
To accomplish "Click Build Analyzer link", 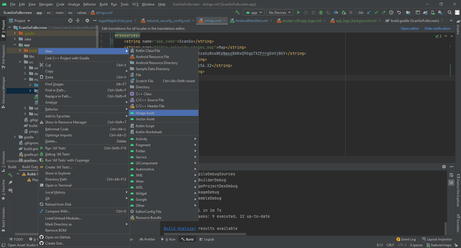I will (180, 228).
